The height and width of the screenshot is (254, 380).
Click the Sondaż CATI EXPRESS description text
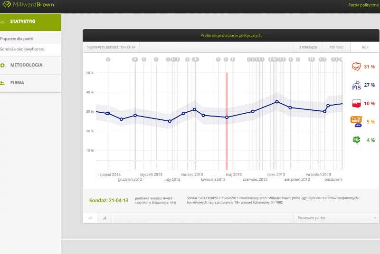pyautogui.click(x=273, y=200)
